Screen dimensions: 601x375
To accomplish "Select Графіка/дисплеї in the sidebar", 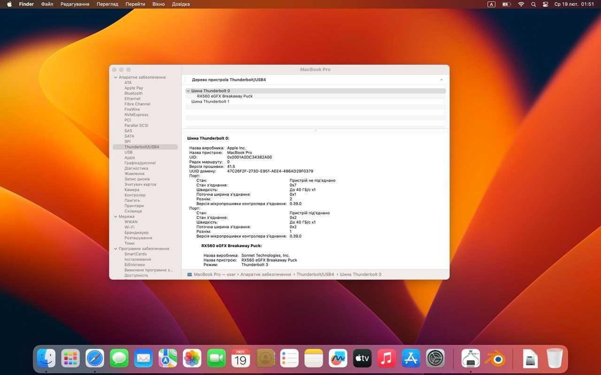I will point(140,163).
